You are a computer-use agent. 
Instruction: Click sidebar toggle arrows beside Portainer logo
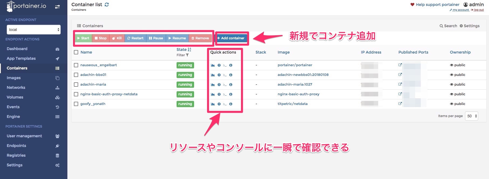(57, 7)
